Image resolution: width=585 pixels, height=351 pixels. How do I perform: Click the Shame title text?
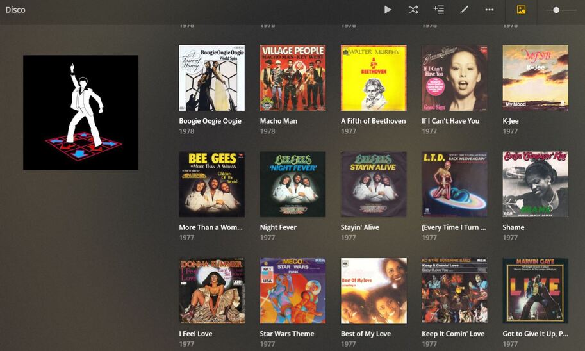point(513,227)
